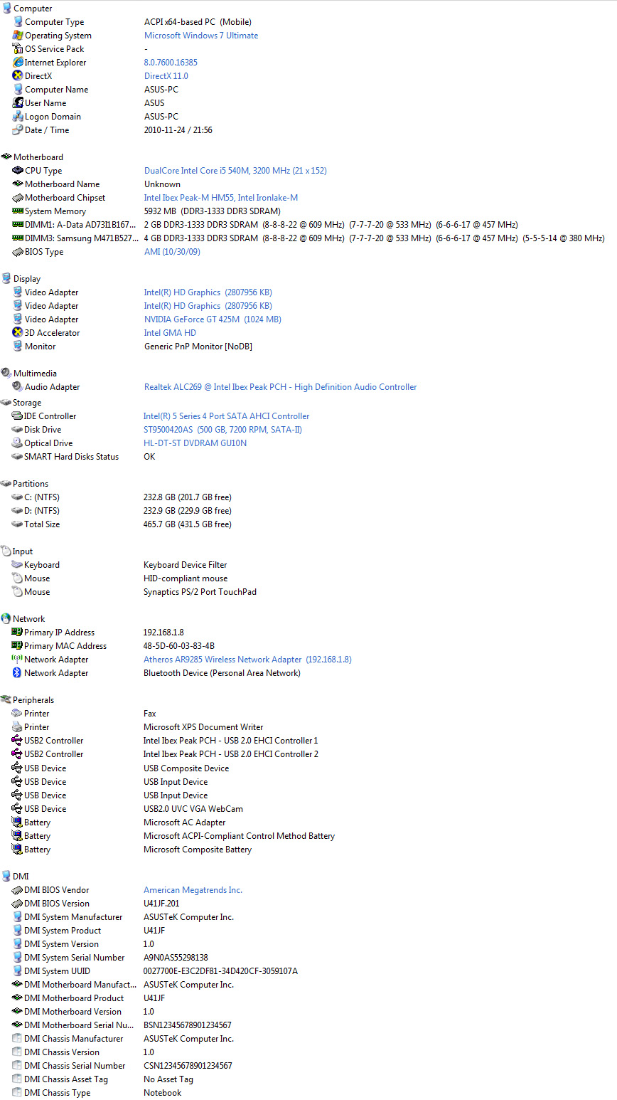617x1100 pixels.
Task: Select the Total Size row label
Action: 42,524
